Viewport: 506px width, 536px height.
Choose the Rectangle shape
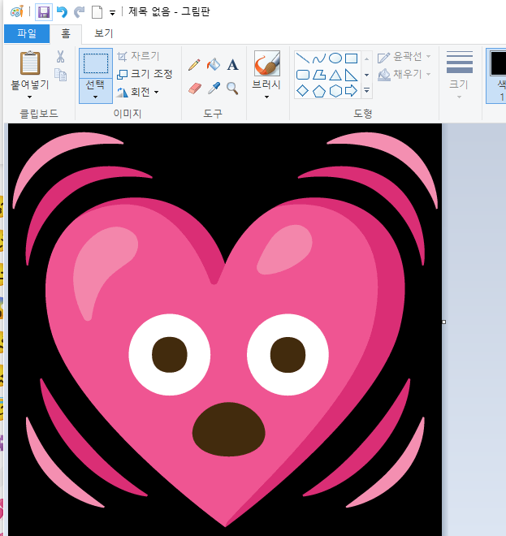click(x=351, y=58)
